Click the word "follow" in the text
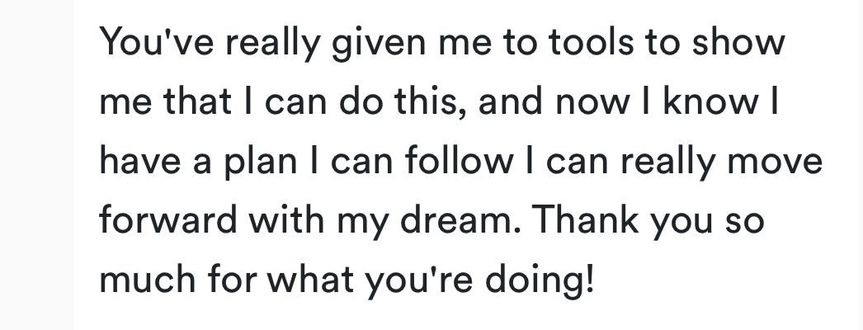863x330 pixels. click(x=458, y=161)
